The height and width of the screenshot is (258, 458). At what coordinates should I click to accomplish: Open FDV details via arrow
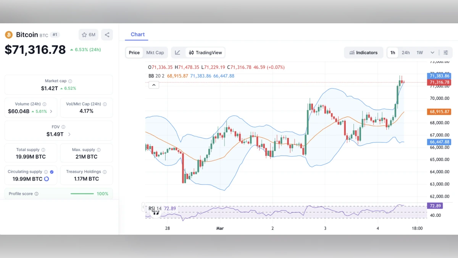point(69,134)
